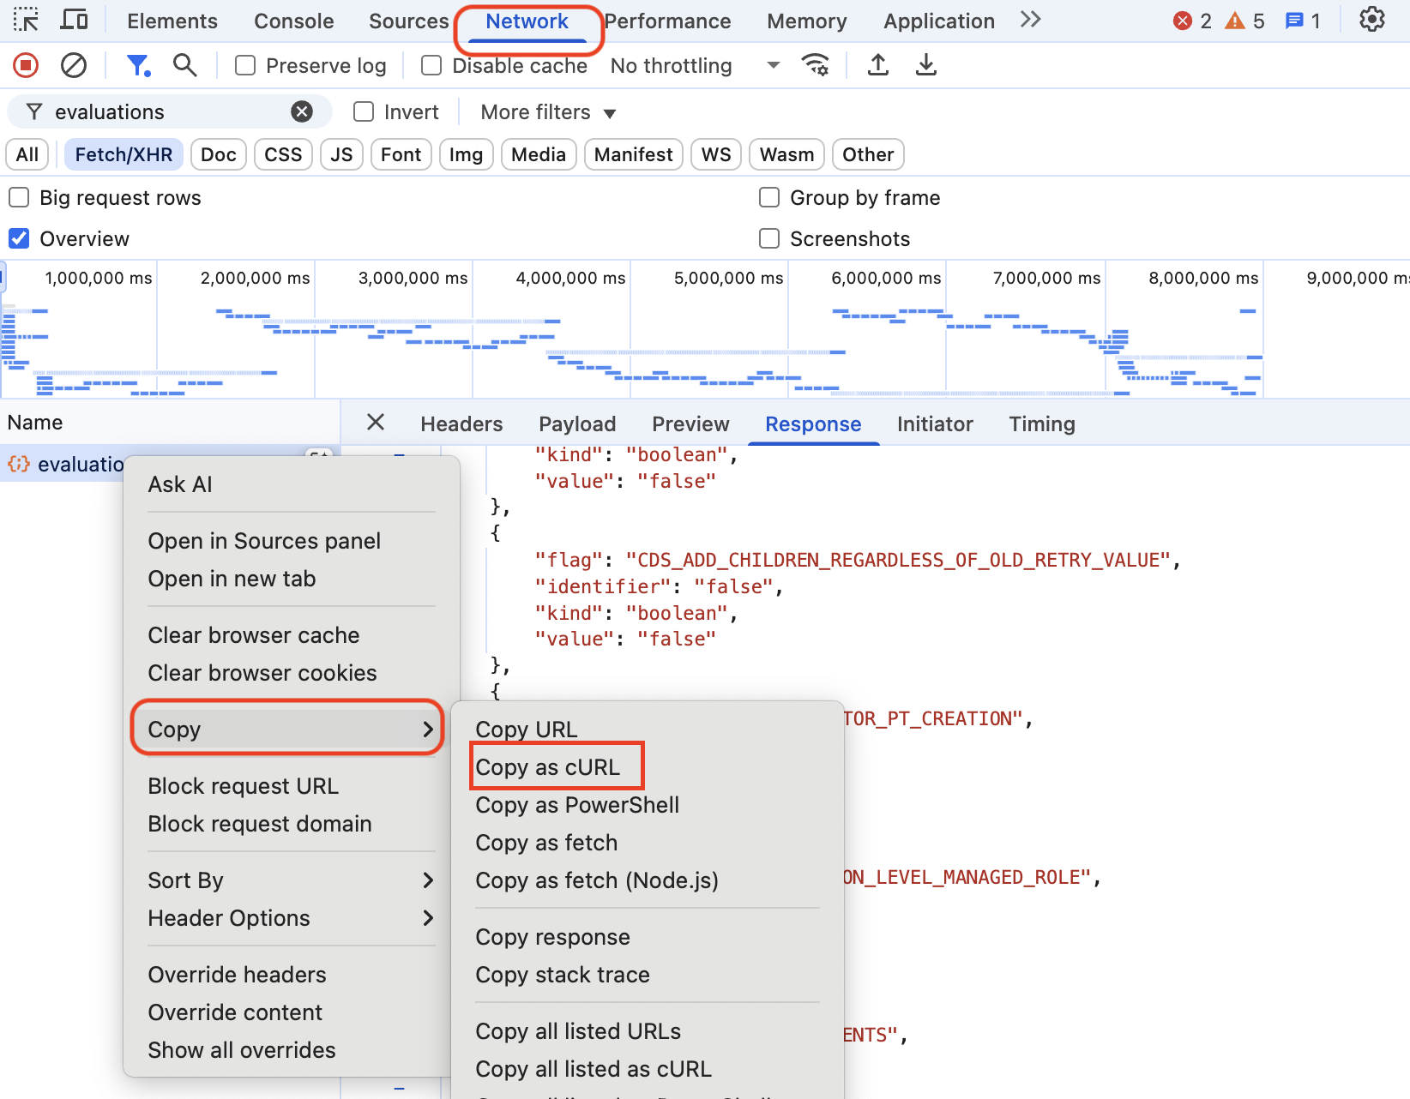
Task: Click the inspect element picker icon
Action: (26, 20)
